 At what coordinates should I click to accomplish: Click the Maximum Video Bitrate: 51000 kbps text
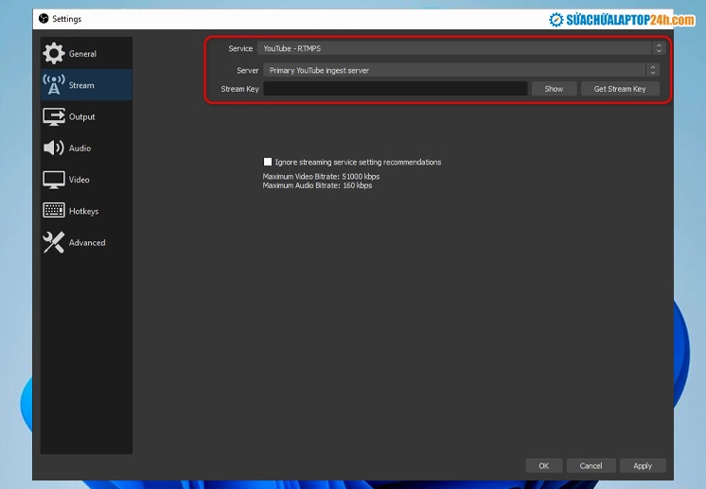pyautogui.click(x=321, y=176)
